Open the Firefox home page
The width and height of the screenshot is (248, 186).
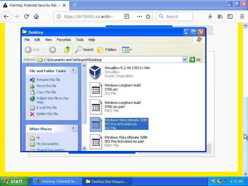pos(36,16)
